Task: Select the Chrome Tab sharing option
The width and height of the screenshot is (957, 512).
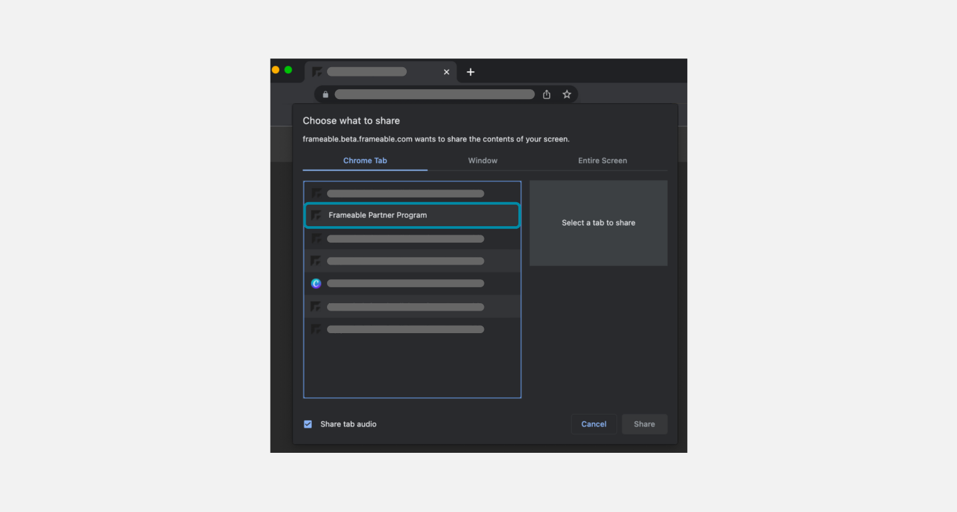Action: (365, 160)
